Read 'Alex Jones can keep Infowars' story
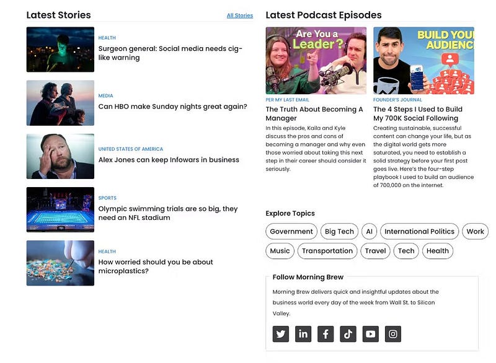 169,160
